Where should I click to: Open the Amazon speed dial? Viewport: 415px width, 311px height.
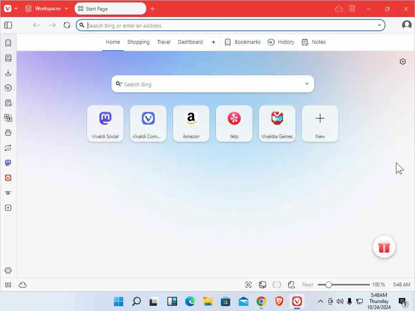(191, 124)
